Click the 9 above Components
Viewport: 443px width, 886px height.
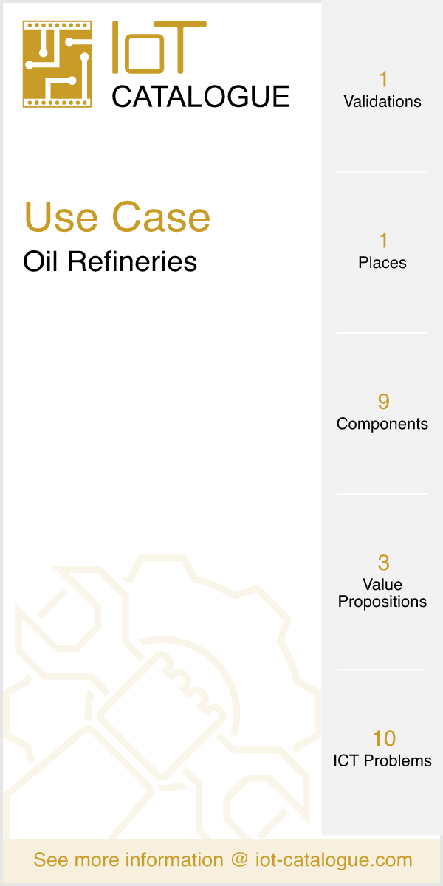coord(382,401)
